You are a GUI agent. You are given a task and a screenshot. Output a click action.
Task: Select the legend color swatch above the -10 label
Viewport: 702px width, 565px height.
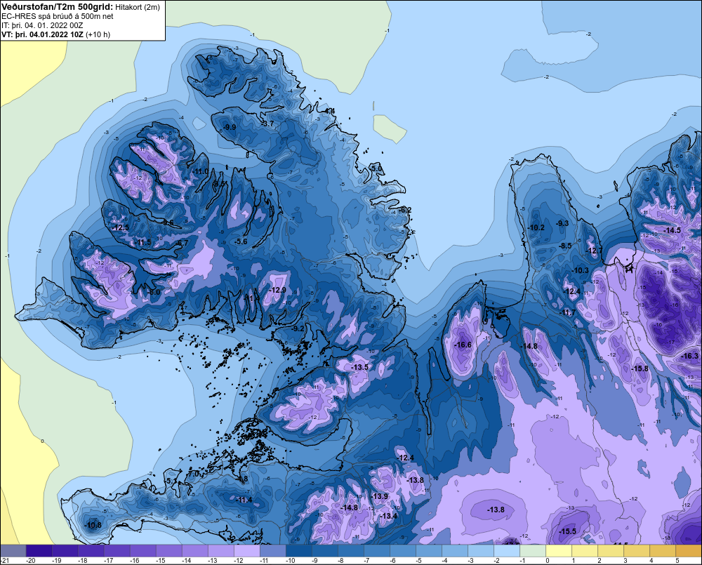point(298,550)
